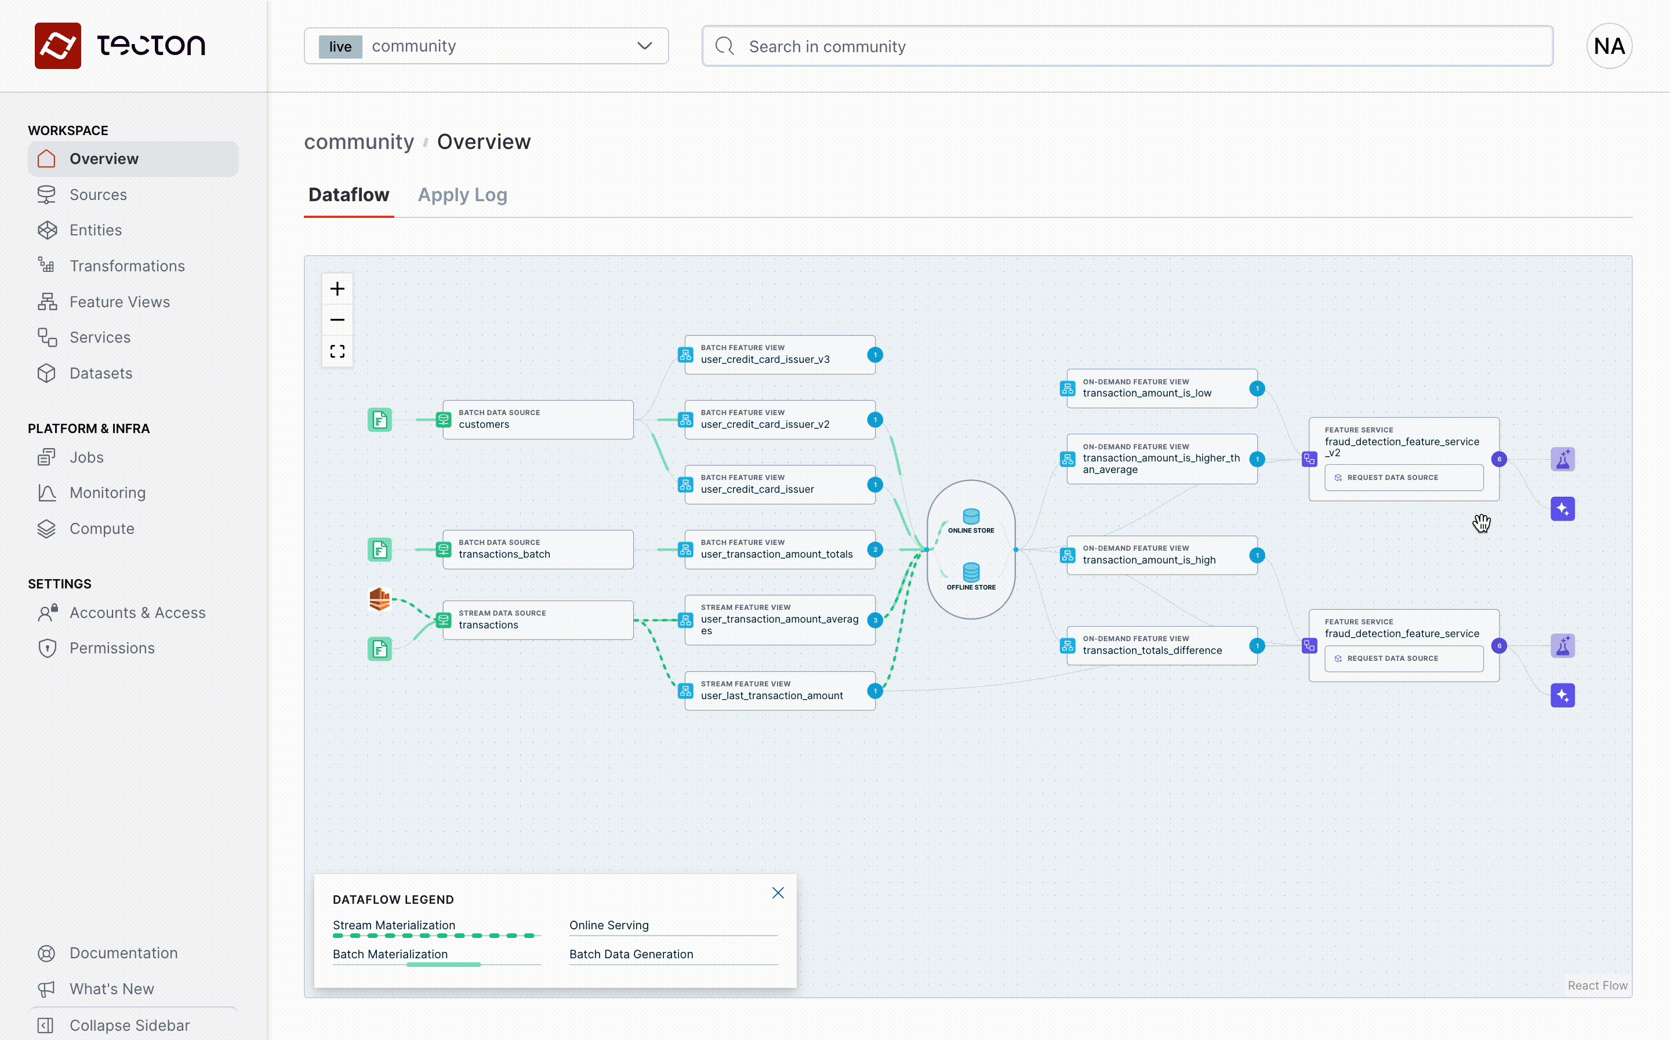The height and width of the screenshot is (1040, 1670).
Task: Open the Documentation link
Action: click(124, 952)
